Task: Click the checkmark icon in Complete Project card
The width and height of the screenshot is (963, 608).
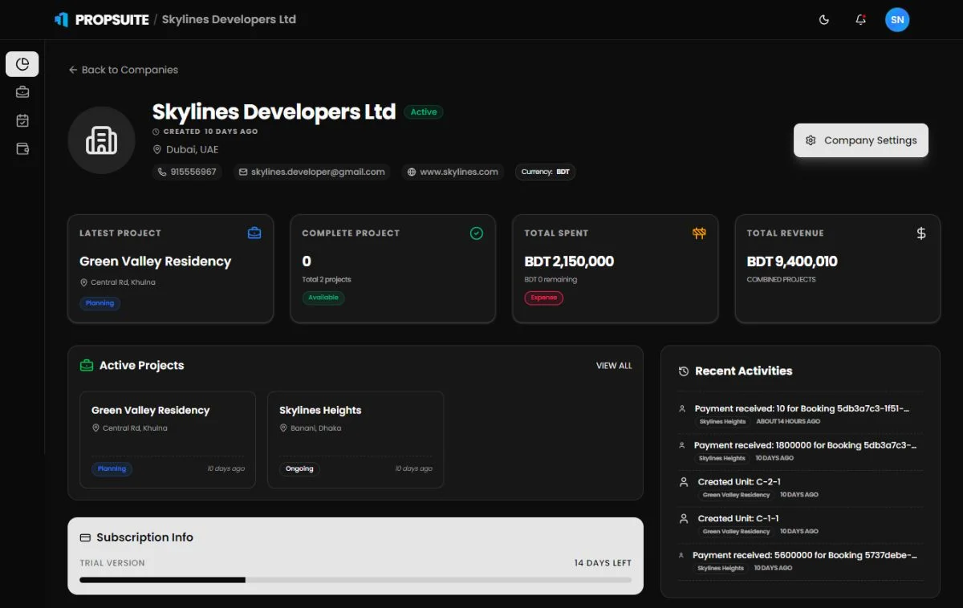Action: [477, 233]
